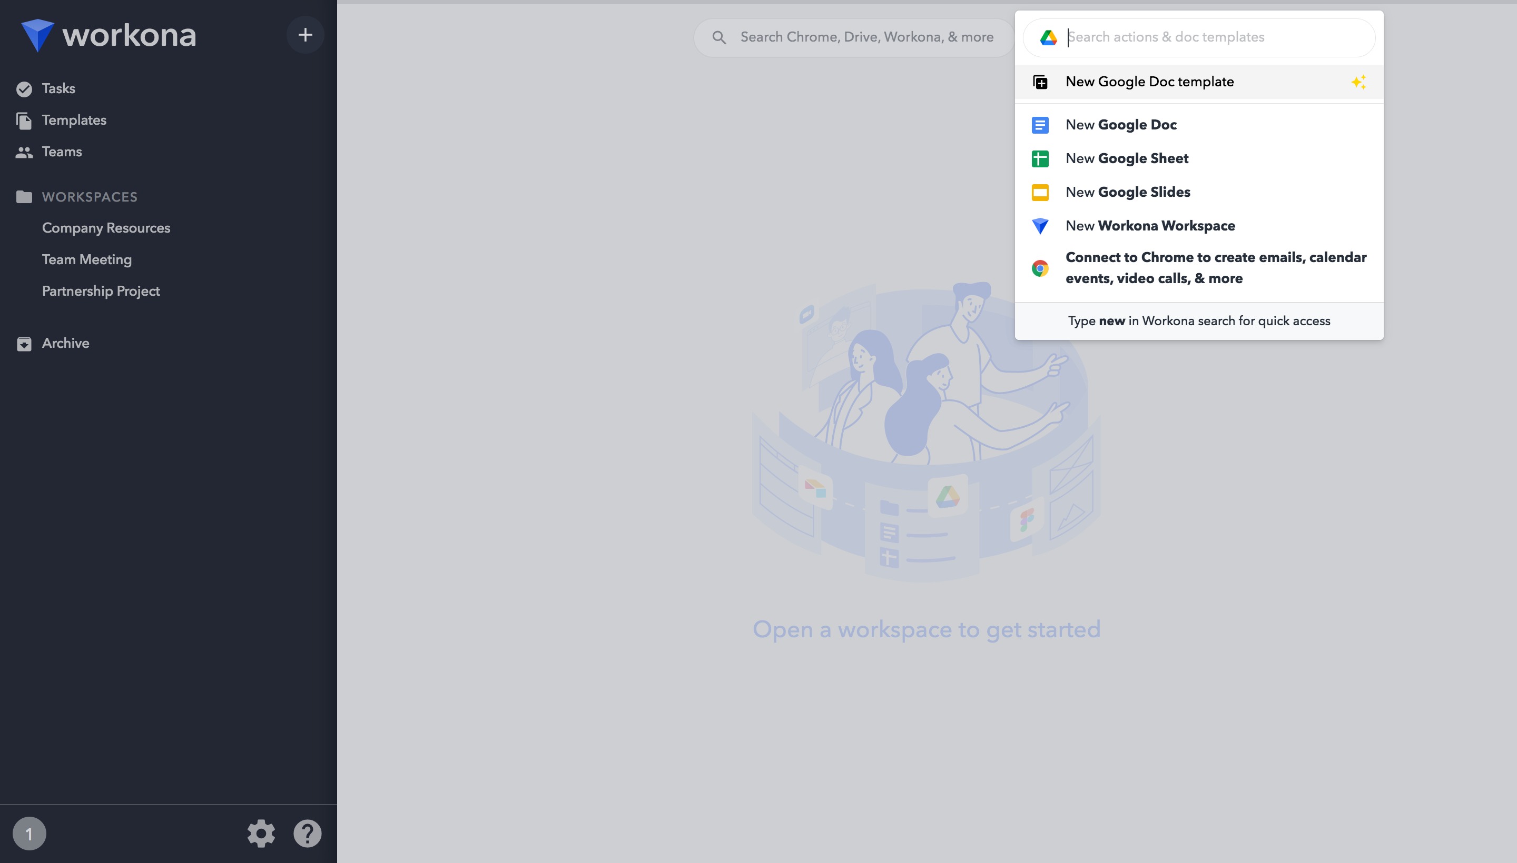The height and width of the screenshot is (863, 1517).
Task: Open Templates in the sidebar
Action: 74,121
